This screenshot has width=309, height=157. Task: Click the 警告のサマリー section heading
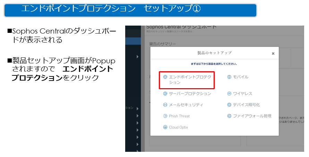click(162, 44)
